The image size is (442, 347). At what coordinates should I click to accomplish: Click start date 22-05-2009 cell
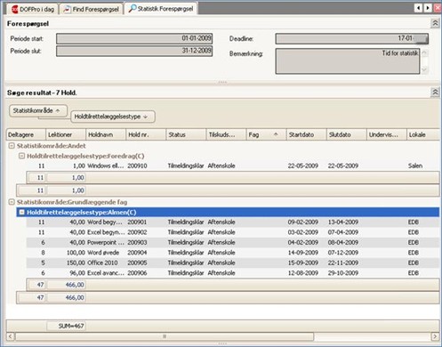click(x=303, y=165)
